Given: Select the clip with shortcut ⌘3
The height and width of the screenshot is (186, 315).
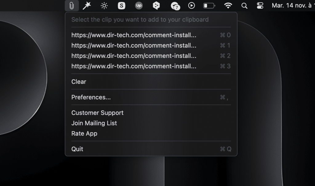Looking at the screenshot, I should pyautogui.click(x=151, y=66).
